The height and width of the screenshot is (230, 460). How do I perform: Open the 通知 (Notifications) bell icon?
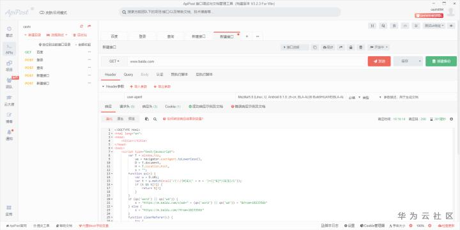(10, 135)
